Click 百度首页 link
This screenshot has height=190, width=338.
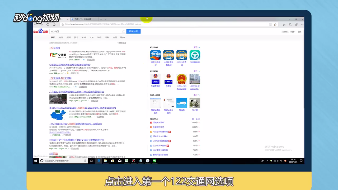[285, 31]
